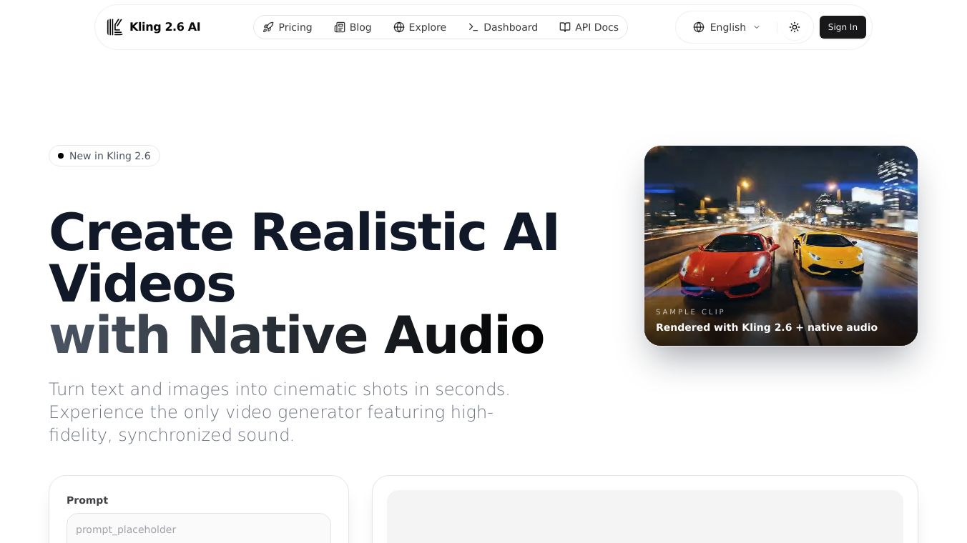Click the Prompt label text
The width and height of the screenshot is (967, 543).
87,500
